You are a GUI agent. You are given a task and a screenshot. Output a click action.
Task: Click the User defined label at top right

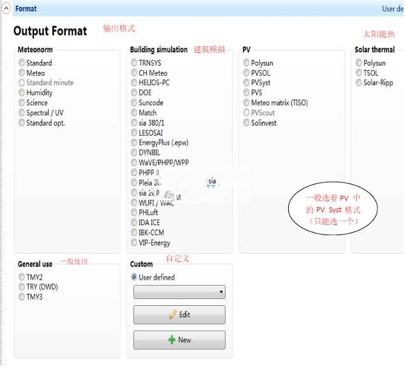393,8
